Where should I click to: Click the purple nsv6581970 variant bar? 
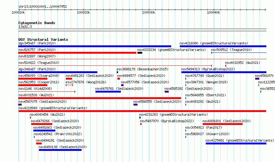(x=257, y=79)
